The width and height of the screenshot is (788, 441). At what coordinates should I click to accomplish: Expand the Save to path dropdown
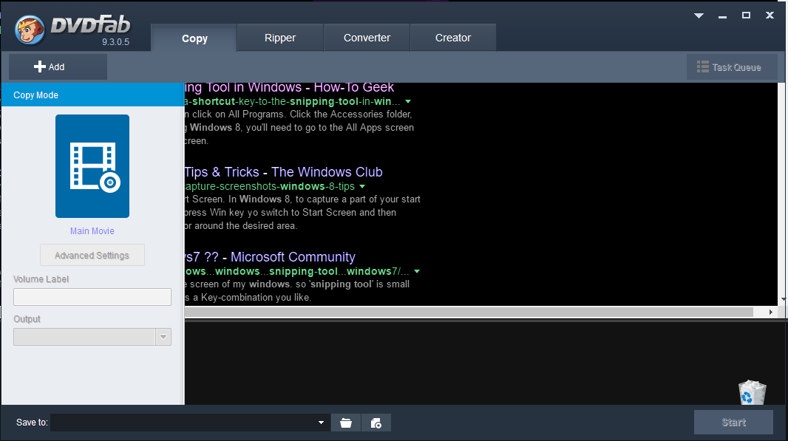(321, 423)
